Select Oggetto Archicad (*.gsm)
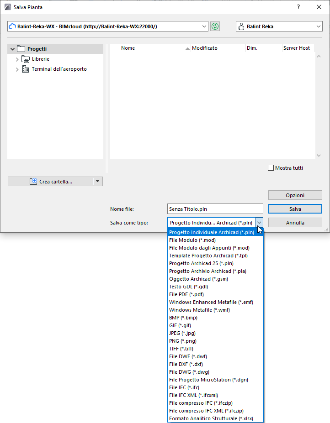 (x=215, y=279)
